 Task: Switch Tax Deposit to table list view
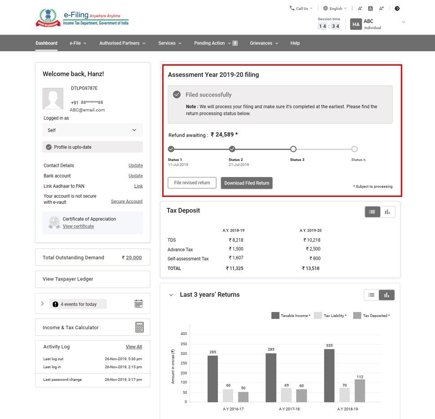click(372, 212)
